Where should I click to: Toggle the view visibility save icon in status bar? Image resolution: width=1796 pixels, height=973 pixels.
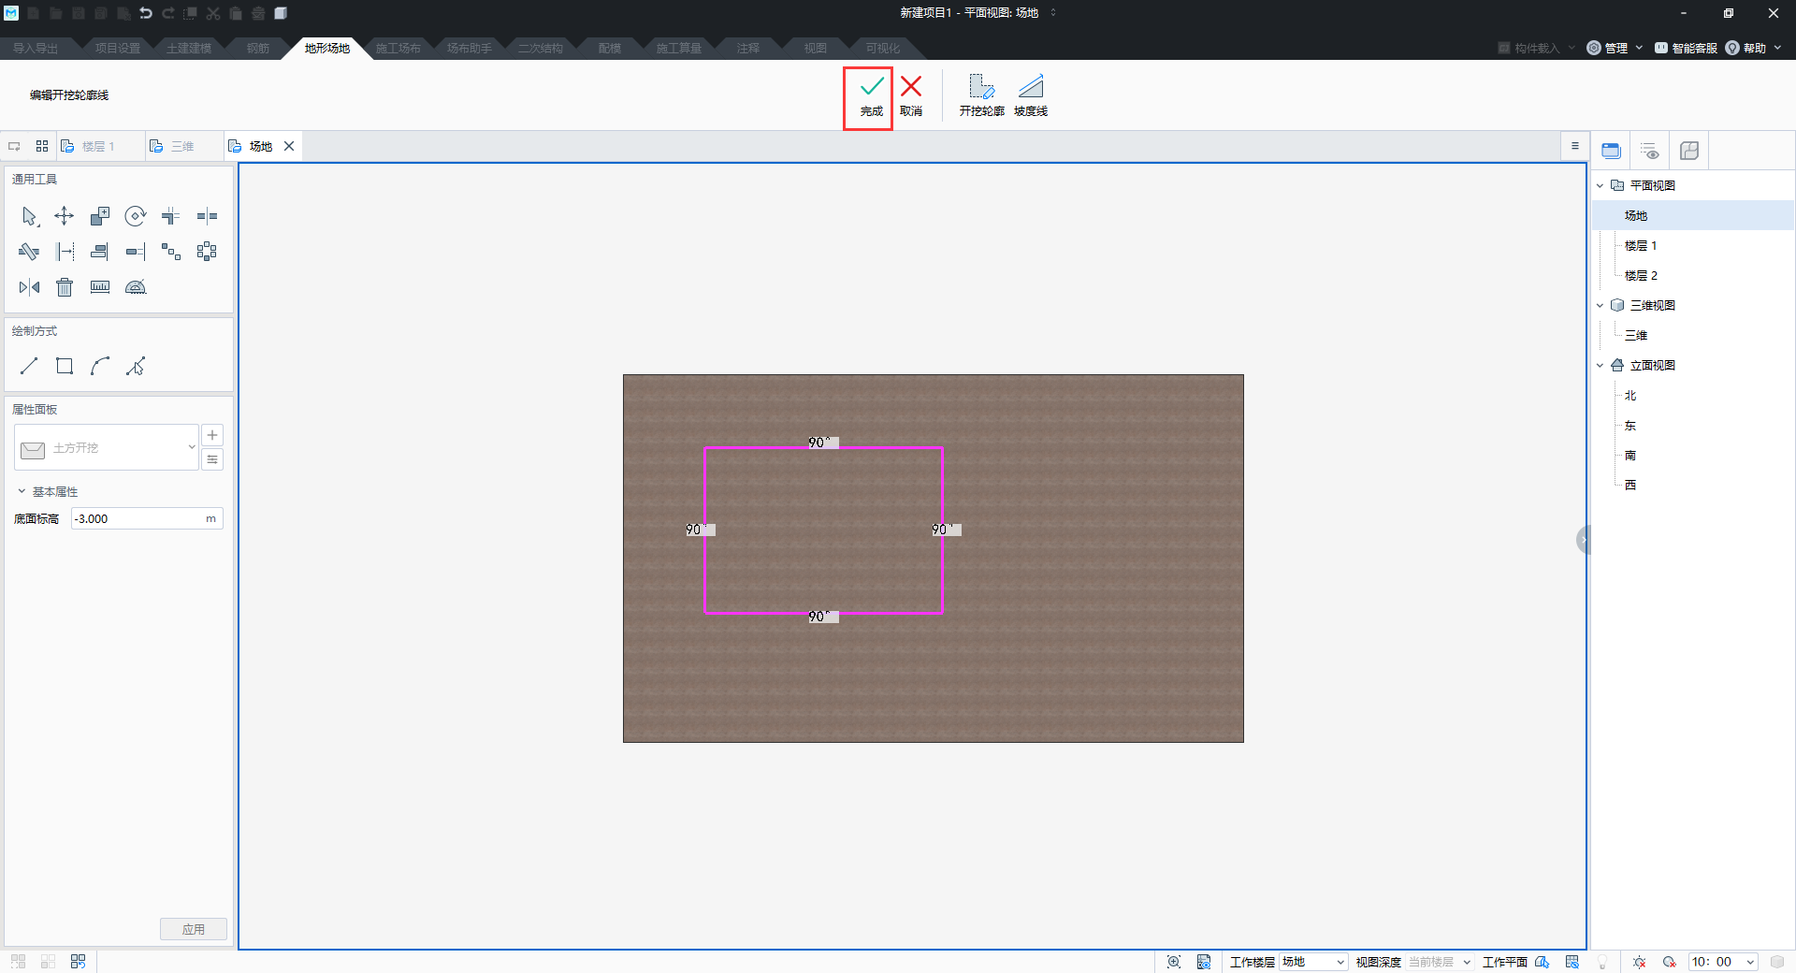point(1204,962)
